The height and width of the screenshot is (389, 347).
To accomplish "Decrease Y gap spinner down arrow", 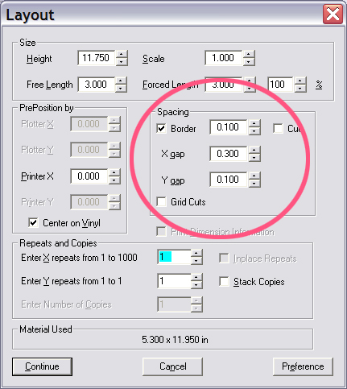I will [x=254, y=184].
